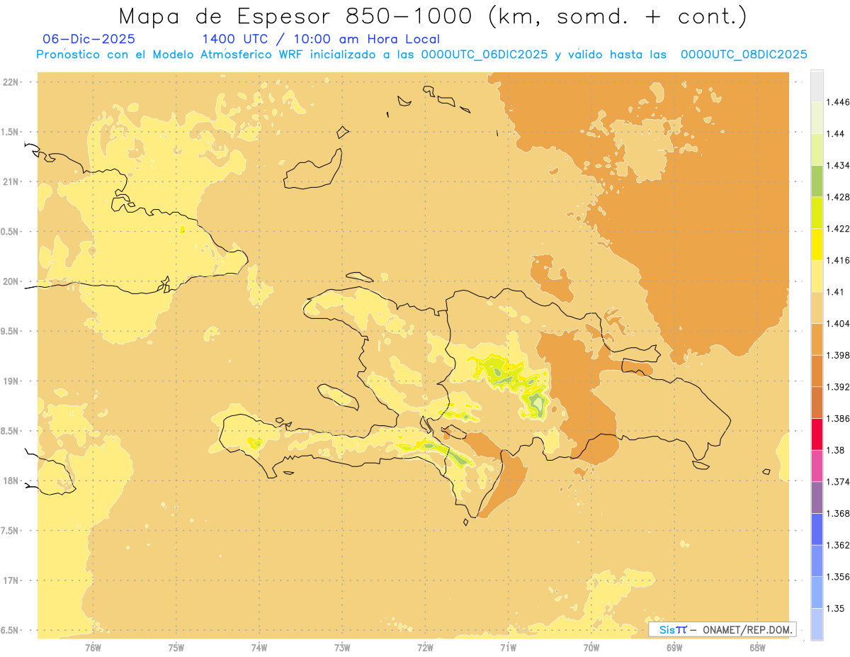Click the time label "1400 UTC / 10:00 am Hora Local"
The image size is (850, 657).
pos(321,40)
